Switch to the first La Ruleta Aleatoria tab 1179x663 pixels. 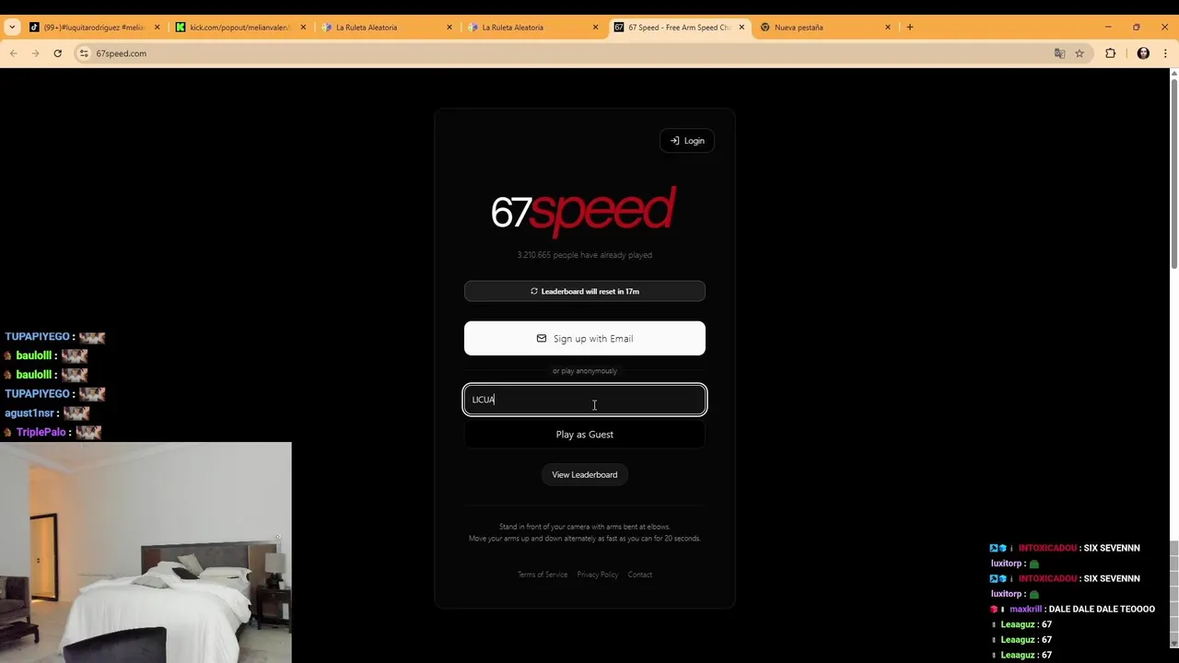click(x=387, y=28)
